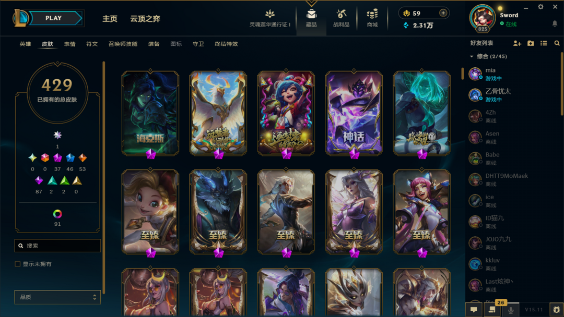
Task: Switch to the 英雄 tab
Action: tap(25, 44)
